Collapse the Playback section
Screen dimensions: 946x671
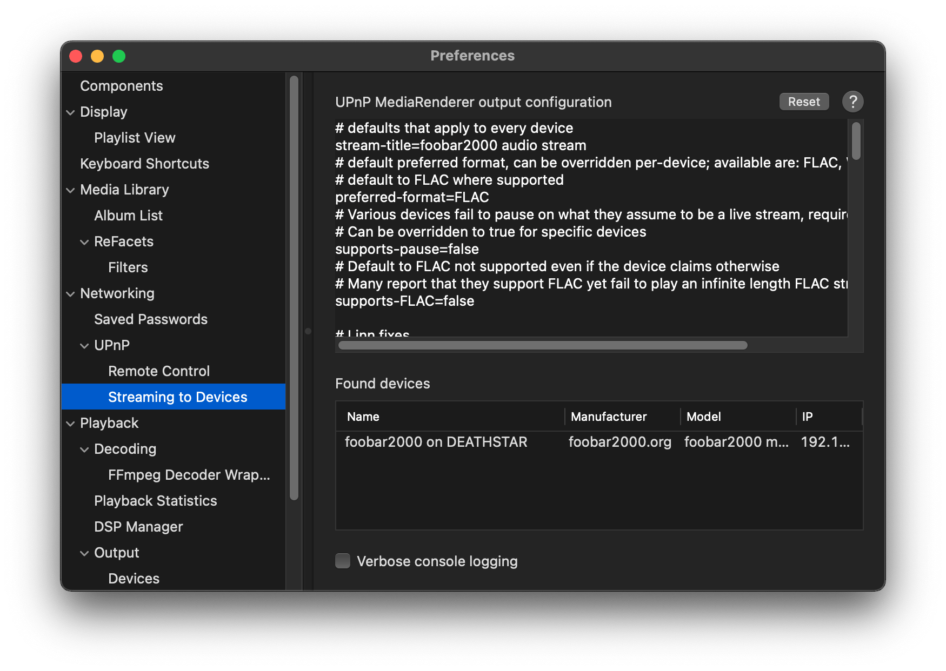click(x=70, y=424)
